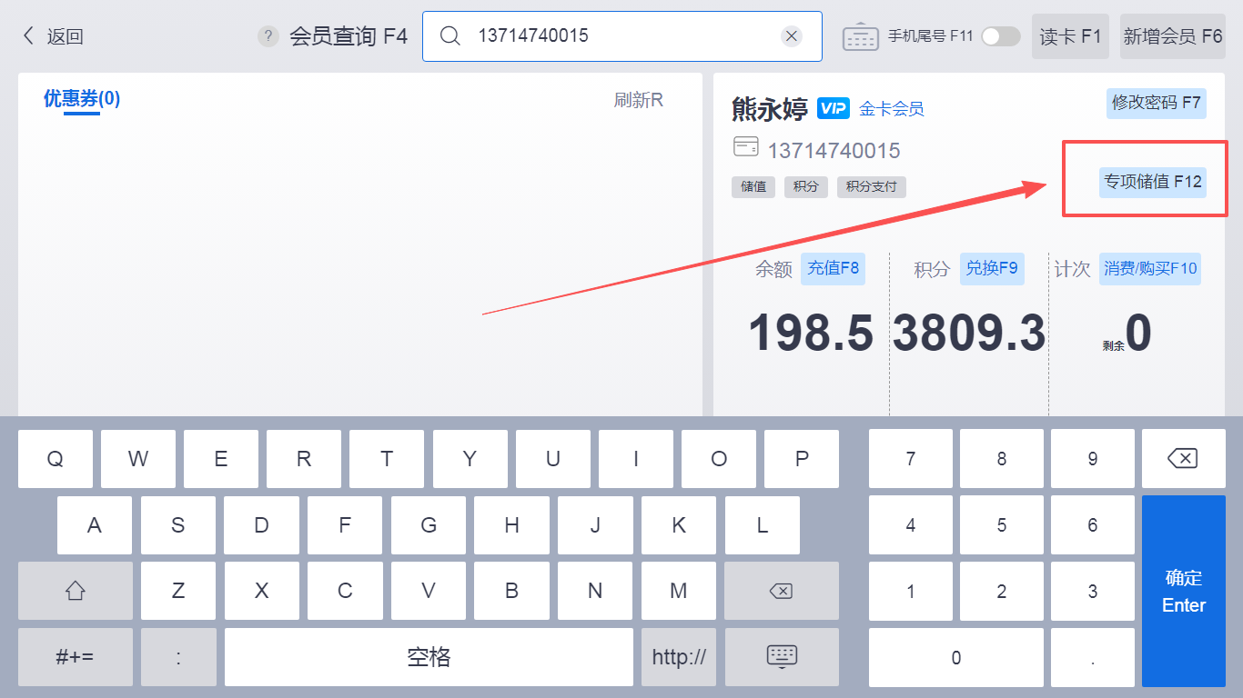Click 刷新R to refresh coupons

click(x=638, y=100)
